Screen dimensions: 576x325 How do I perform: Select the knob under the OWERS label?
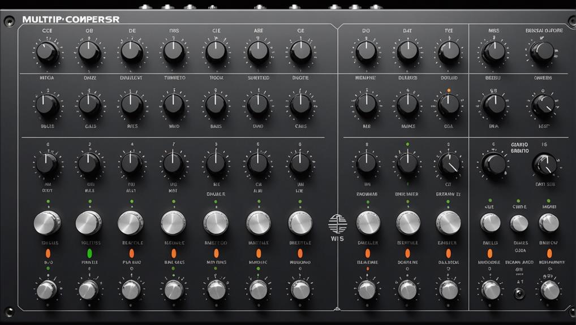pyautogui.click(x=543, y=106)
